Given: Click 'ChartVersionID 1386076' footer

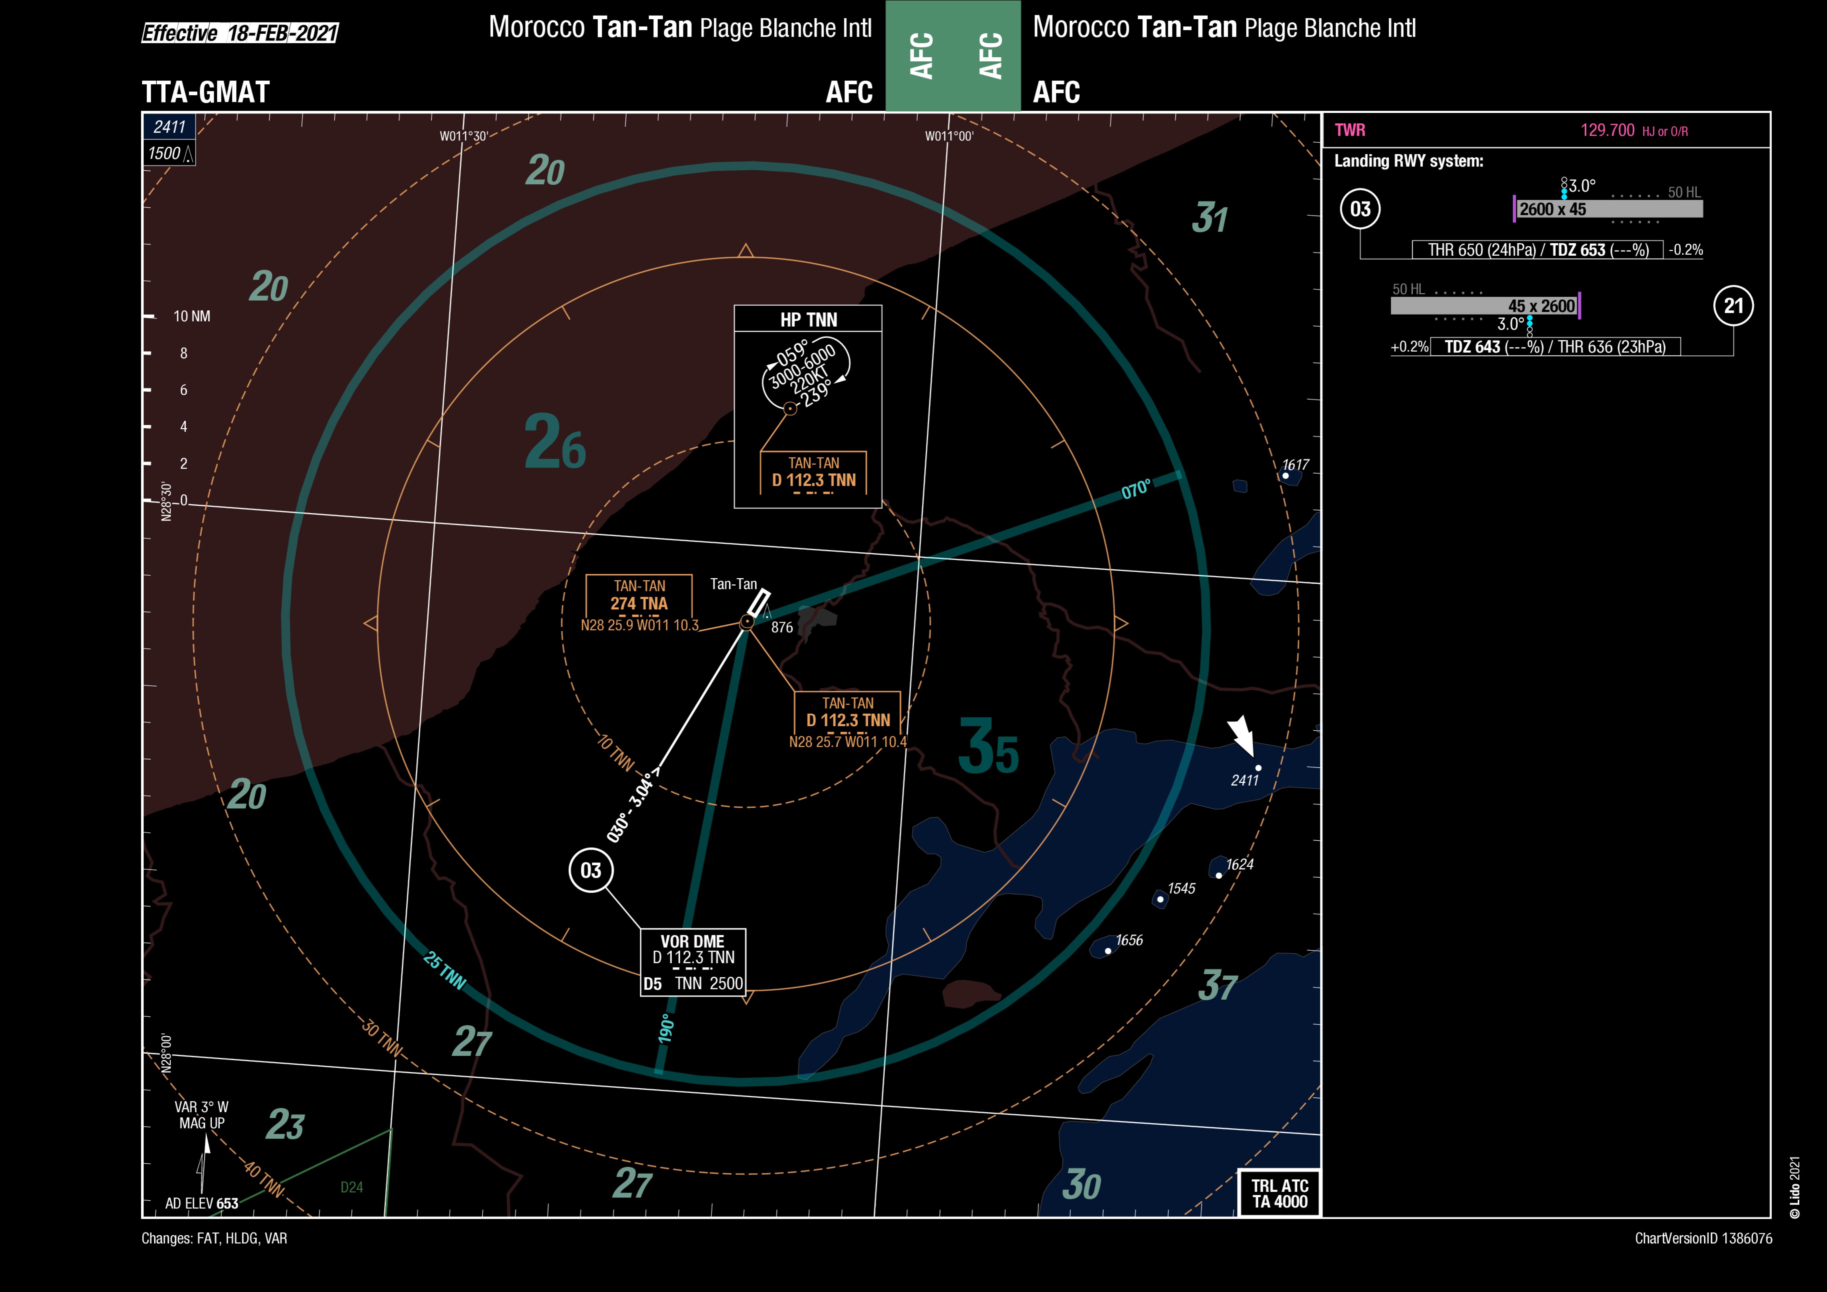Looking at the screenshot, I should [1704, 1239].
